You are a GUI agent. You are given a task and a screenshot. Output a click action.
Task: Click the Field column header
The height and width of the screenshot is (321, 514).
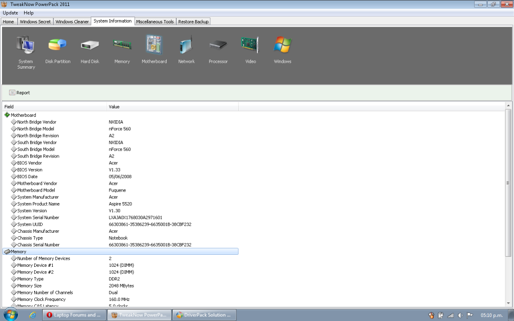54,107
